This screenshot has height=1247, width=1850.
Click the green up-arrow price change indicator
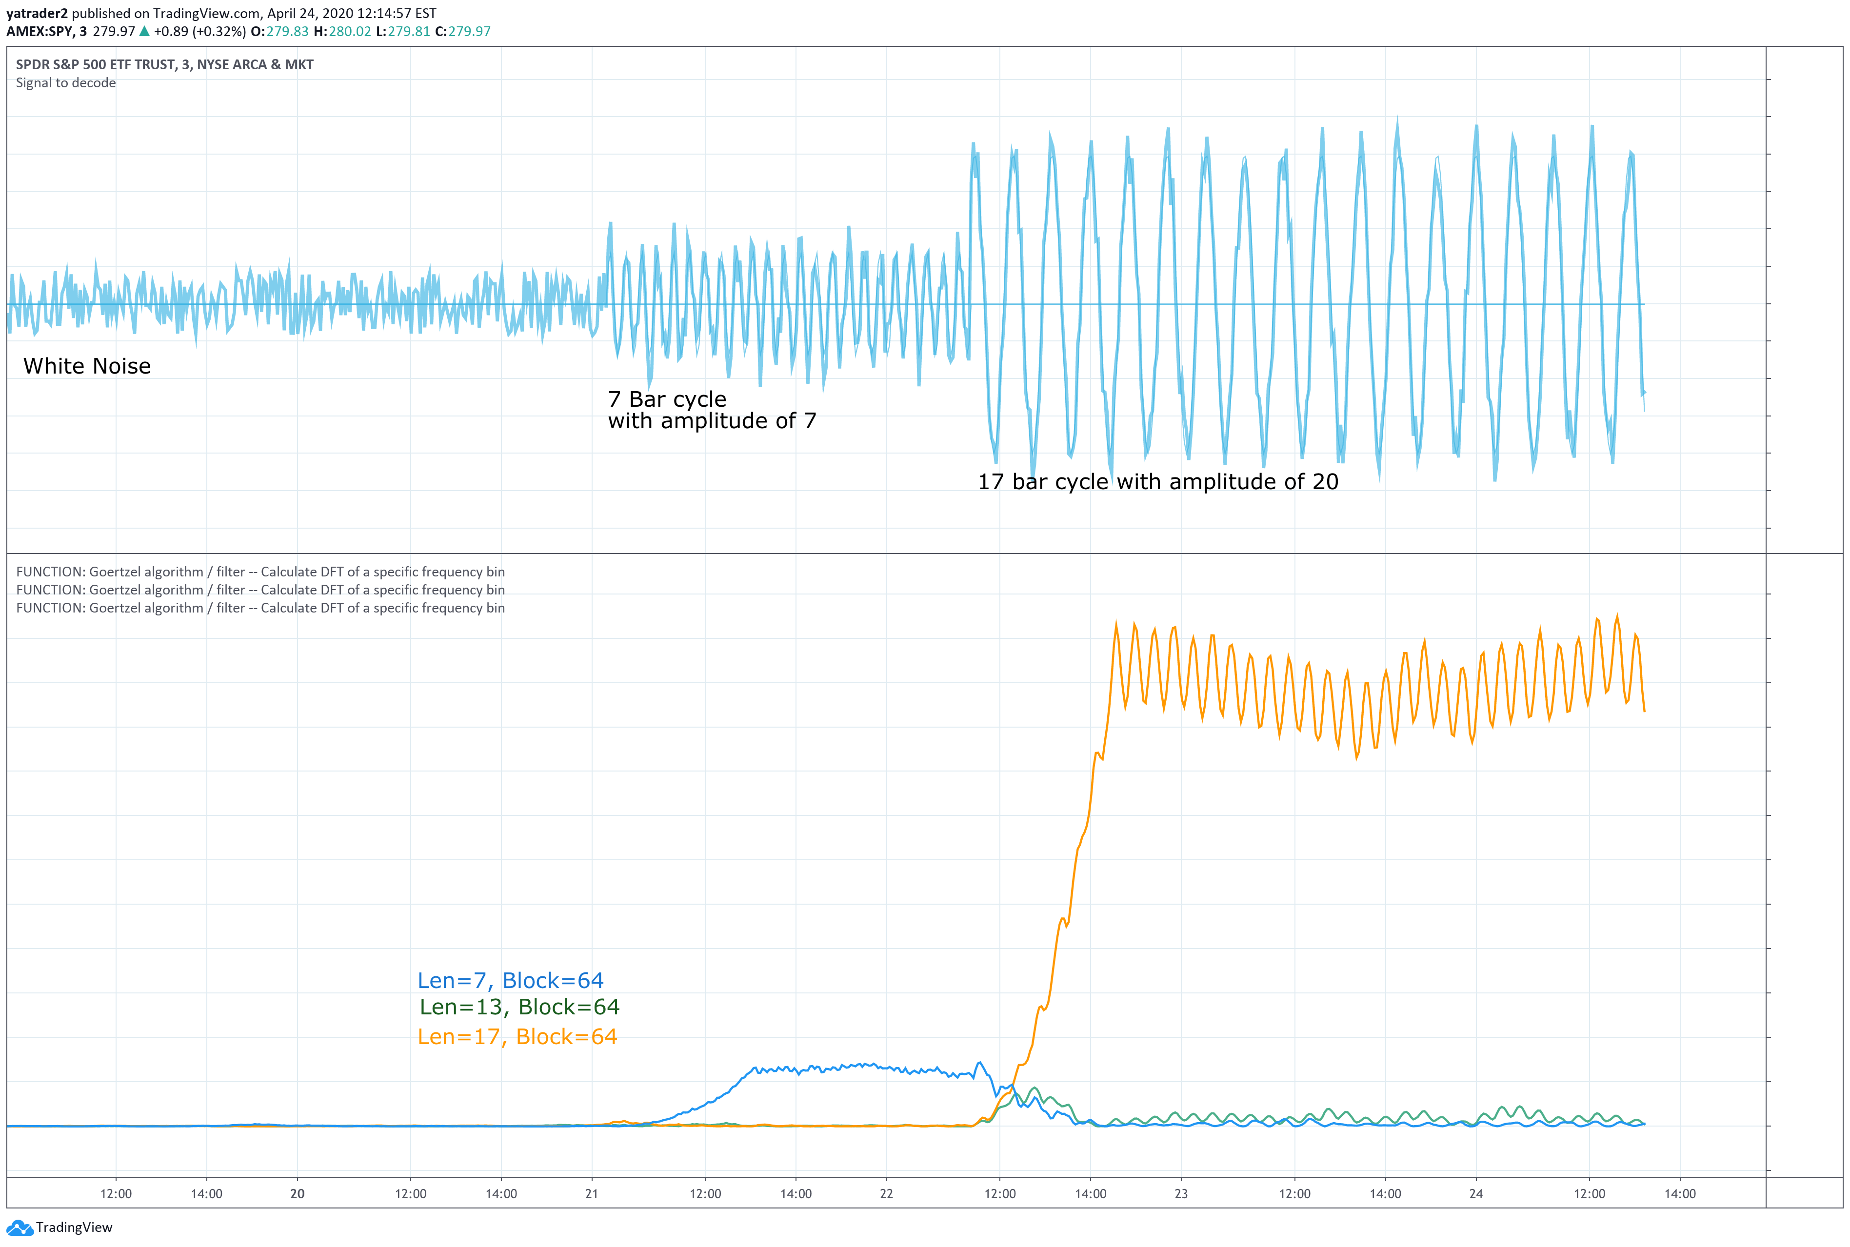[144, 31]
